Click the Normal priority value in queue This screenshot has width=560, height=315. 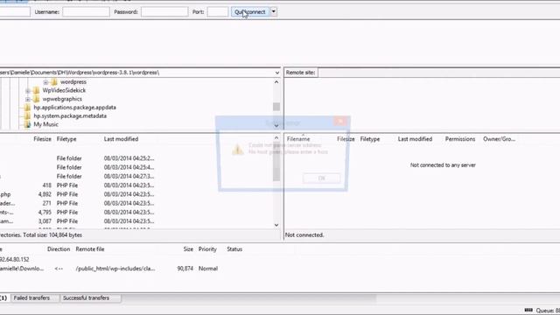pos(208,269)
